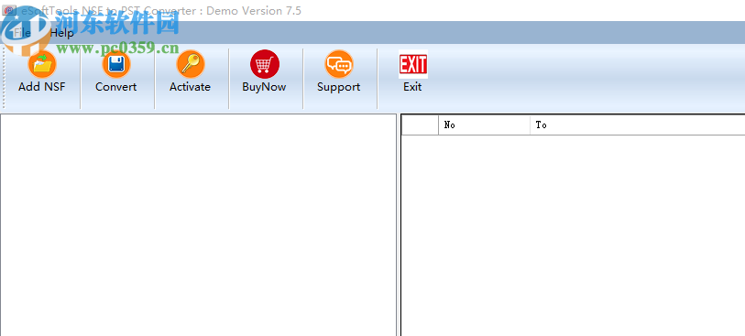This screenshot has width=745, height=336.
Task: Click the Add NSF folder icon
Action: [42, 64]
